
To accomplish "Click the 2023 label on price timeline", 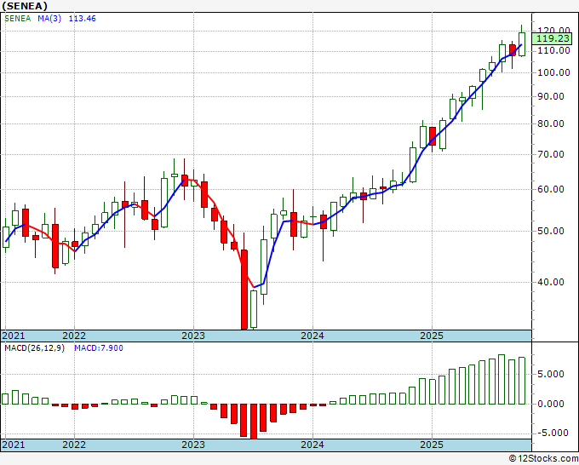I will click(x=193, y=336).
